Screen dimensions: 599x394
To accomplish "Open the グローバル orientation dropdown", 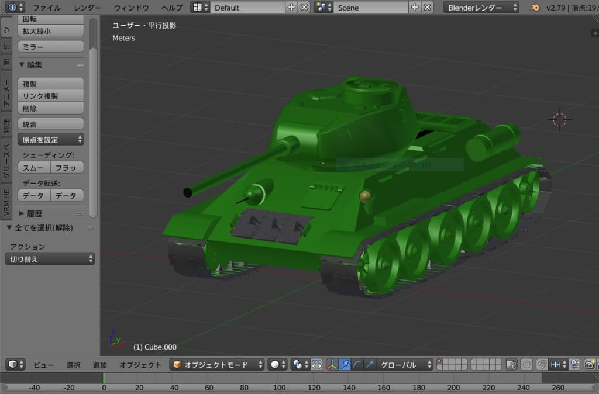I will pyautogui.click(x=405, y=365).
